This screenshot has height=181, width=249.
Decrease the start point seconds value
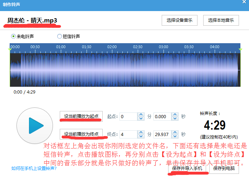pos(175,119)
